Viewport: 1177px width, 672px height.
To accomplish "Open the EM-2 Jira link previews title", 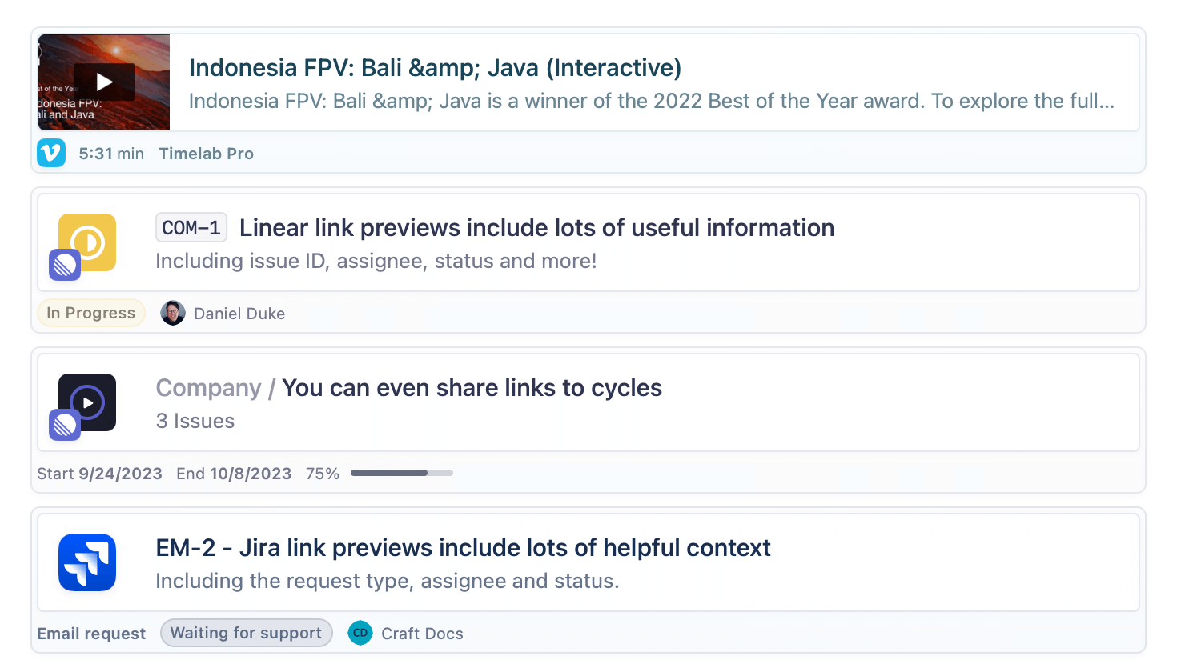I will coord(463,548).
